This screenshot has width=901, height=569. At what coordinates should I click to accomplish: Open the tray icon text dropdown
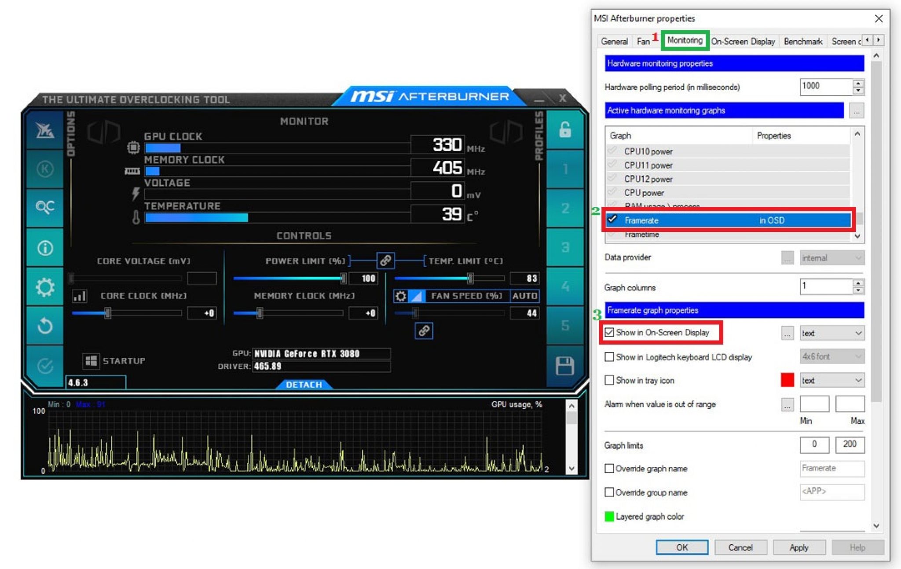tap(831, 380)
